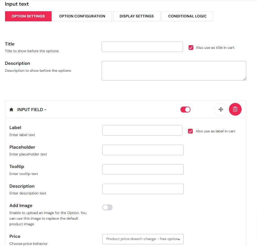This screenshot has width=257, height=246.
Task: Switch to the Option Configuration tab
Action: tap(82, 16)
